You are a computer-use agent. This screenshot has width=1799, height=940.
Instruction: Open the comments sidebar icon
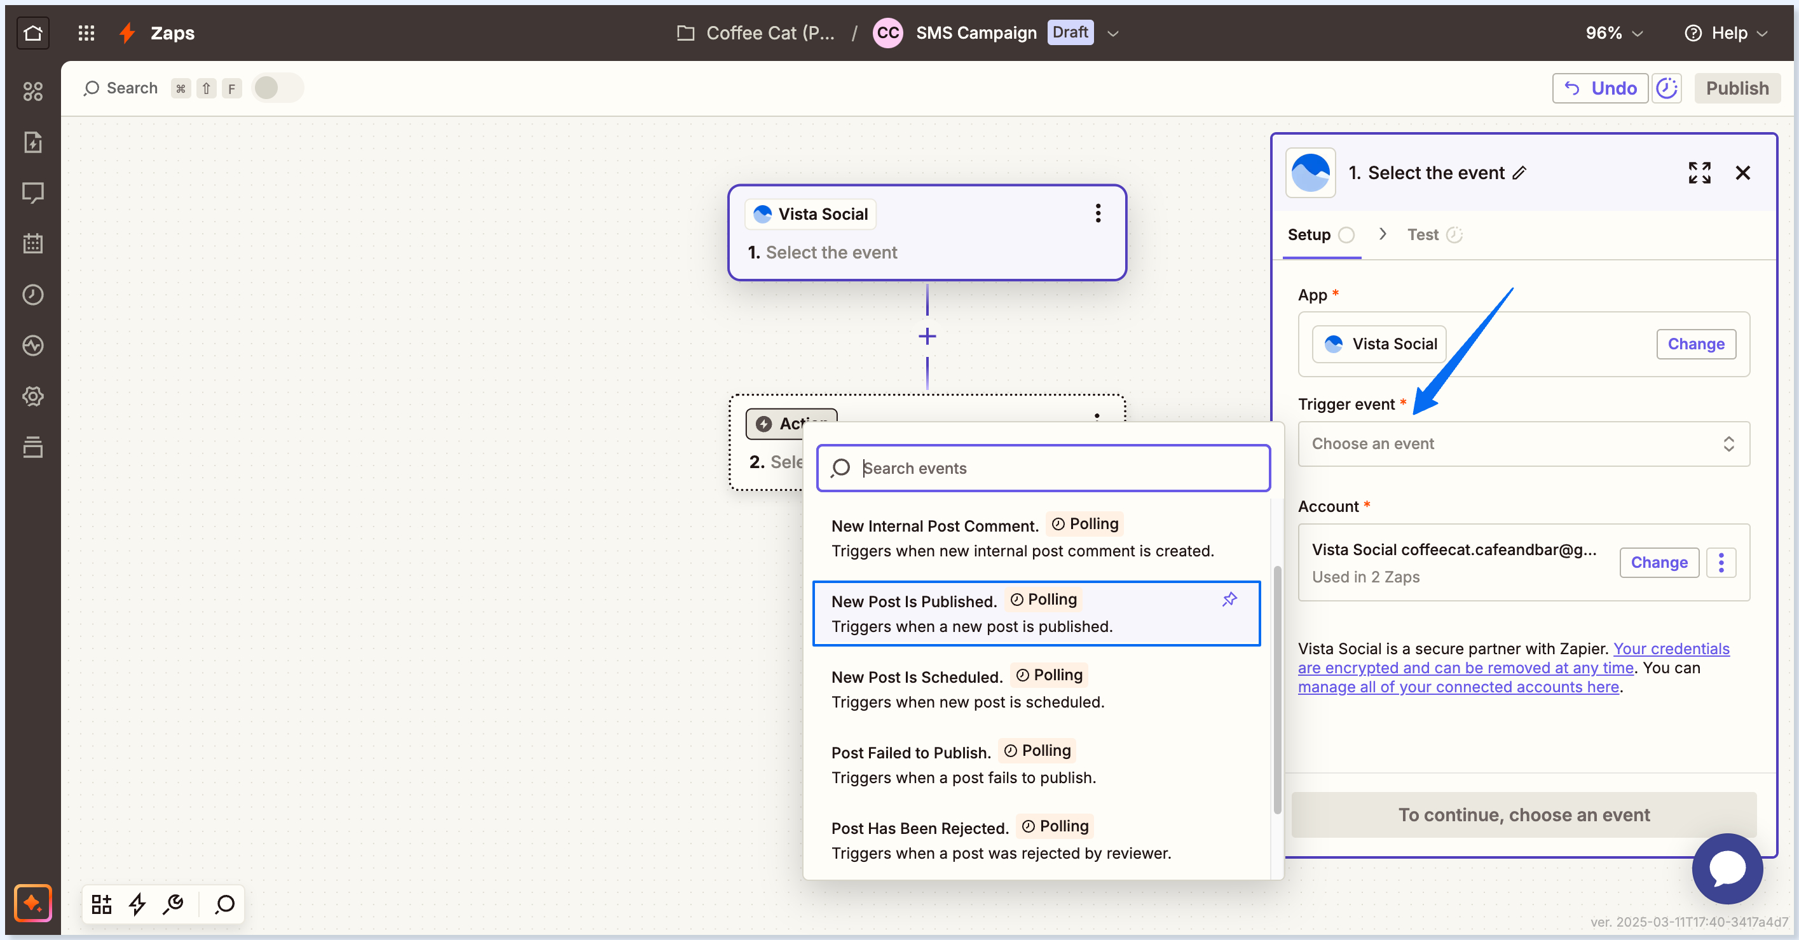[x=33, y=192]
